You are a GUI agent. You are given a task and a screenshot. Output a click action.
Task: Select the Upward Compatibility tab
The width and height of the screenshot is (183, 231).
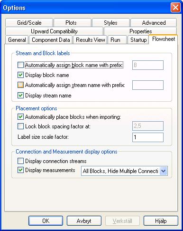(54, 31)
